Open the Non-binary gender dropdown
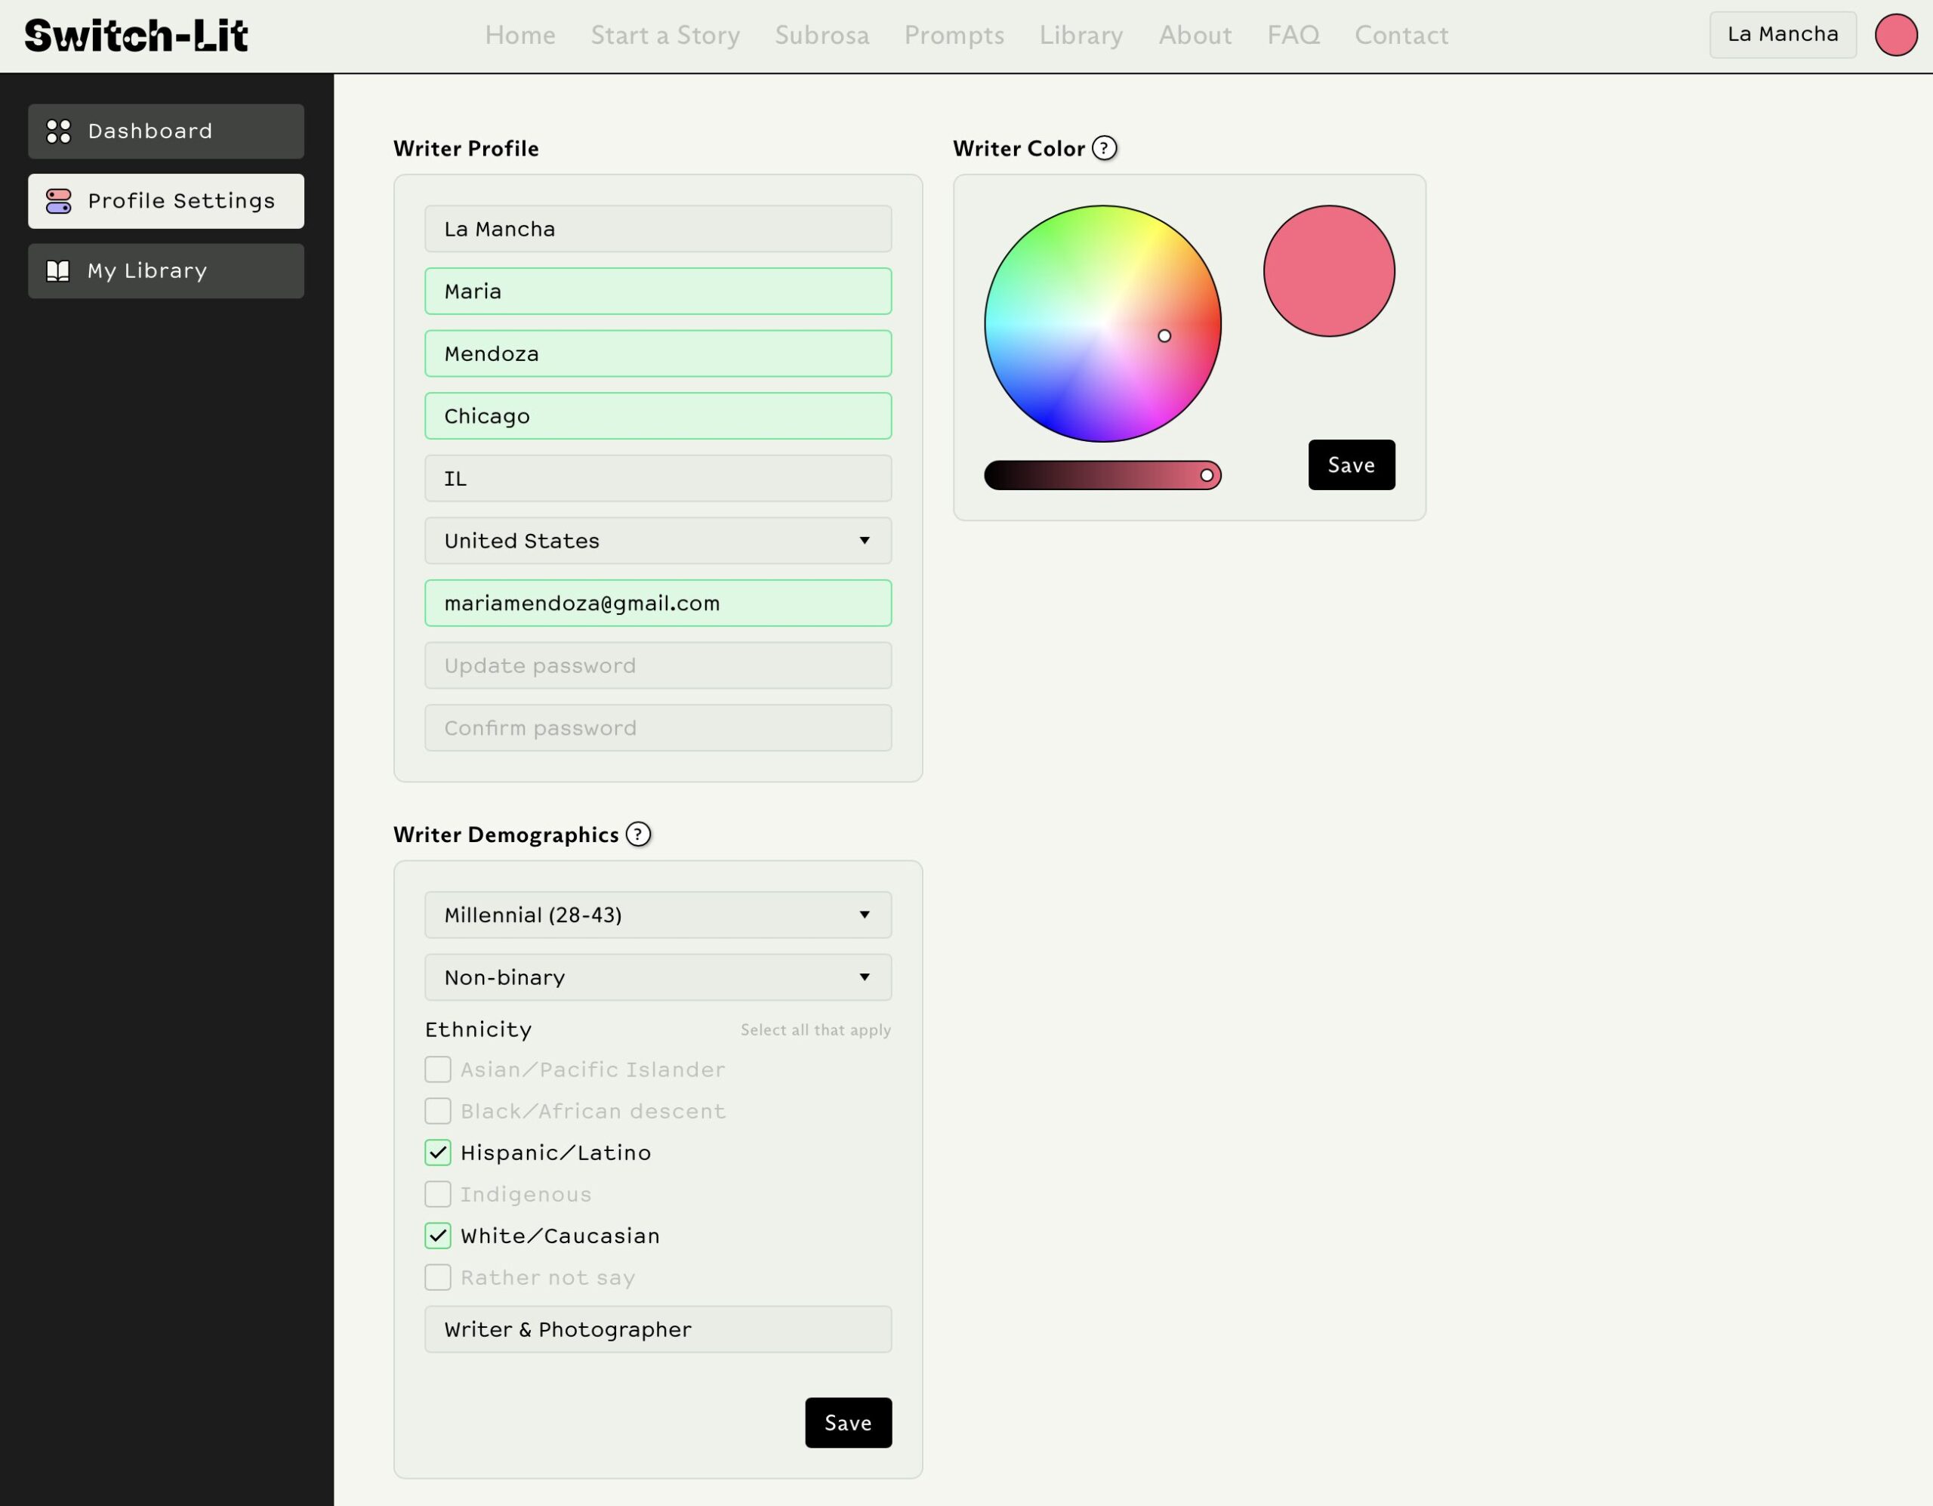 658,977
